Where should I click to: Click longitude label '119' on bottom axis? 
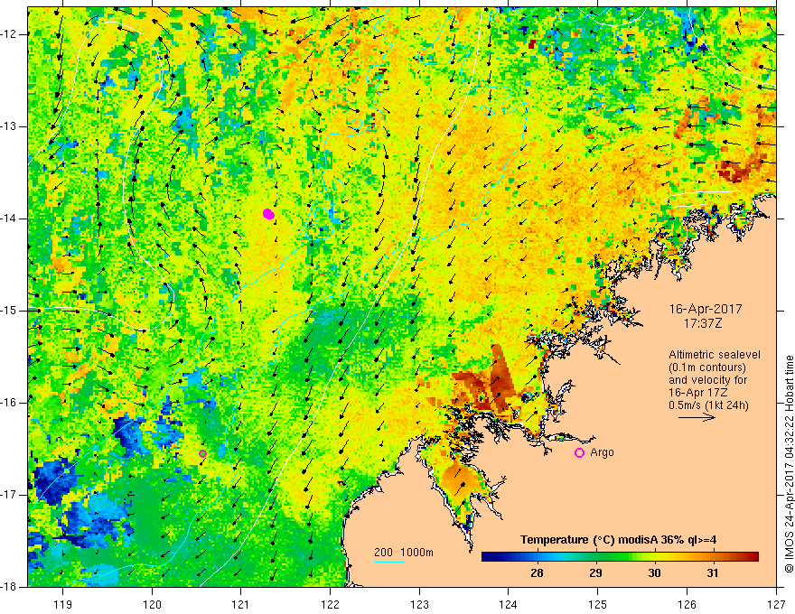63,604
